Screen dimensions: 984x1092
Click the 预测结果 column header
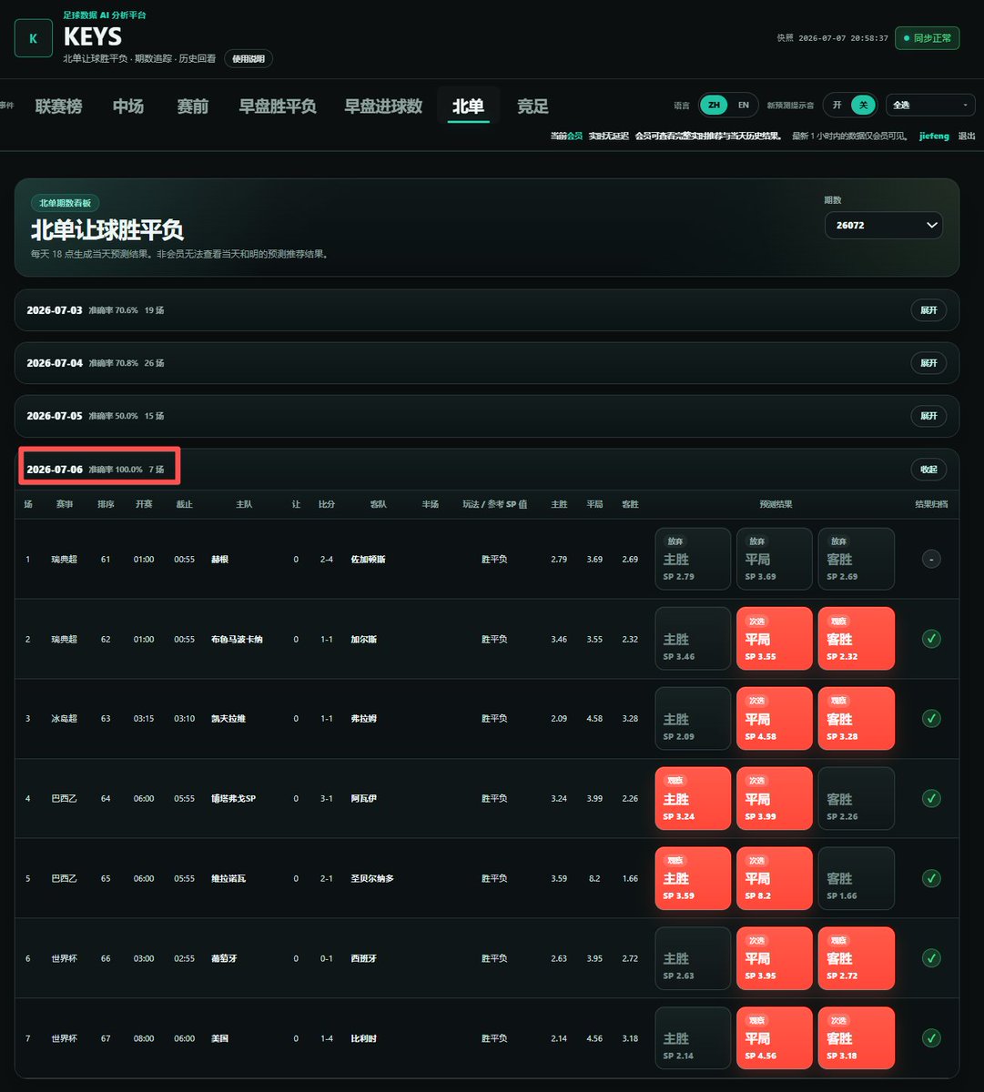point(776,504)
